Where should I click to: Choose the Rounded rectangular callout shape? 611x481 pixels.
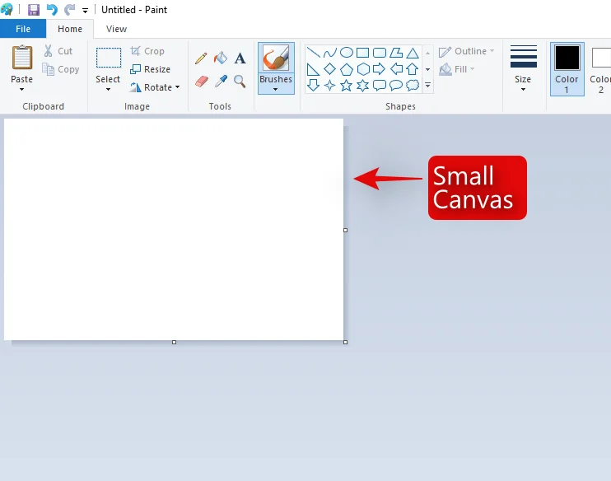click(380, 85)
